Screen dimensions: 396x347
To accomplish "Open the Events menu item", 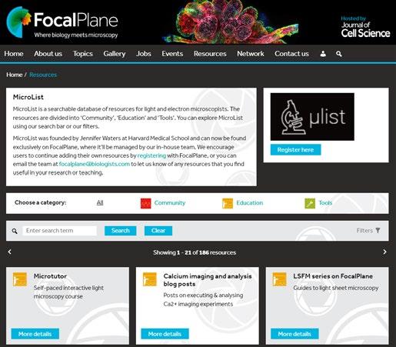I will pyautogui.click(x=172, y=54).
